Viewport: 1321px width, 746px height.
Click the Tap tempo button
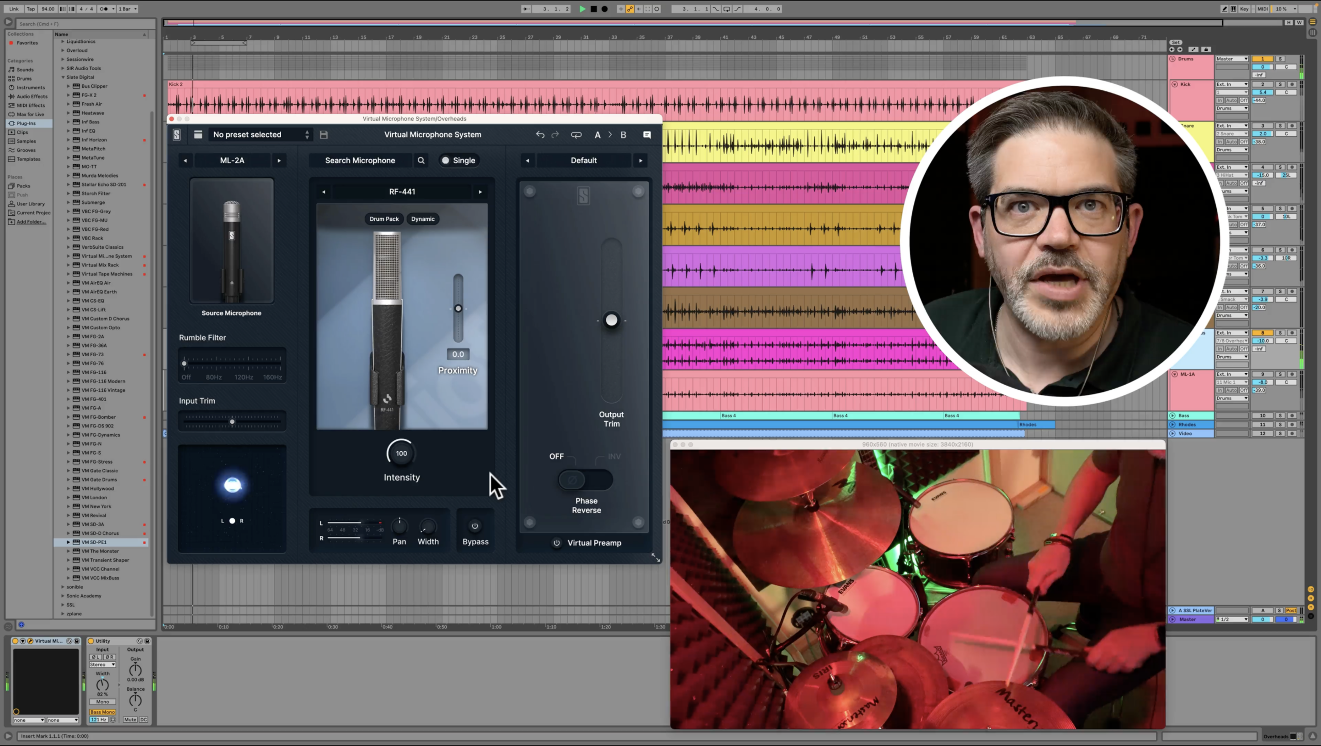pos(31,9)
